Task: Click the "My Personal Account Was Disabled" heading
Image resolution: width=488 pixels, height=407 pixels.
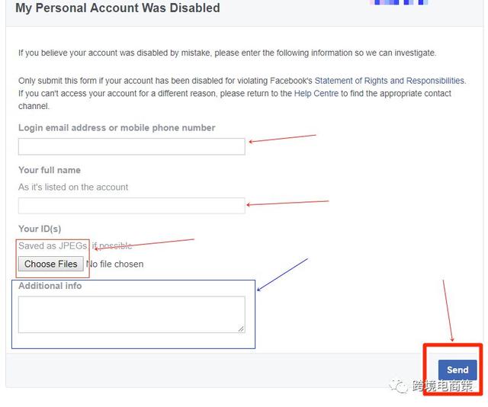Action: coord(117,8)
